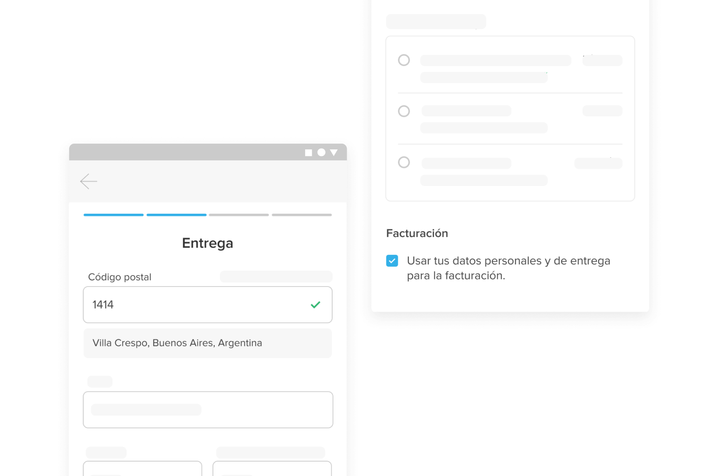This screenshot has height=476, width=718.
Task: Select the second shipping option radio button
Action: (x=404, y=111)
